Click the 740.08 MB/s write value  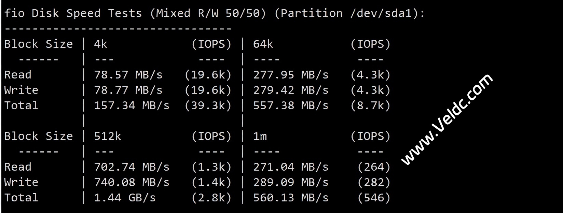pyautogui.click(x=132, y=183)
